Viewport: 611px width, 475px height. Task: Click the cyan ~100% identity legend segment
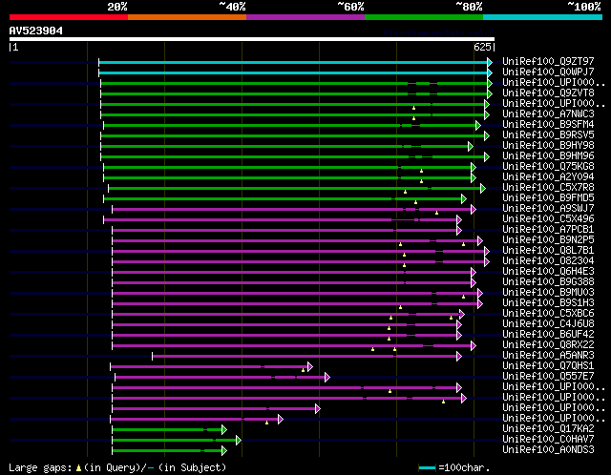[x=543, y=17]
